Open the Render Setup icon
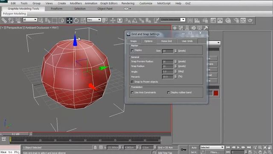Screen dimensions: 273x154 tap(236, 21)
